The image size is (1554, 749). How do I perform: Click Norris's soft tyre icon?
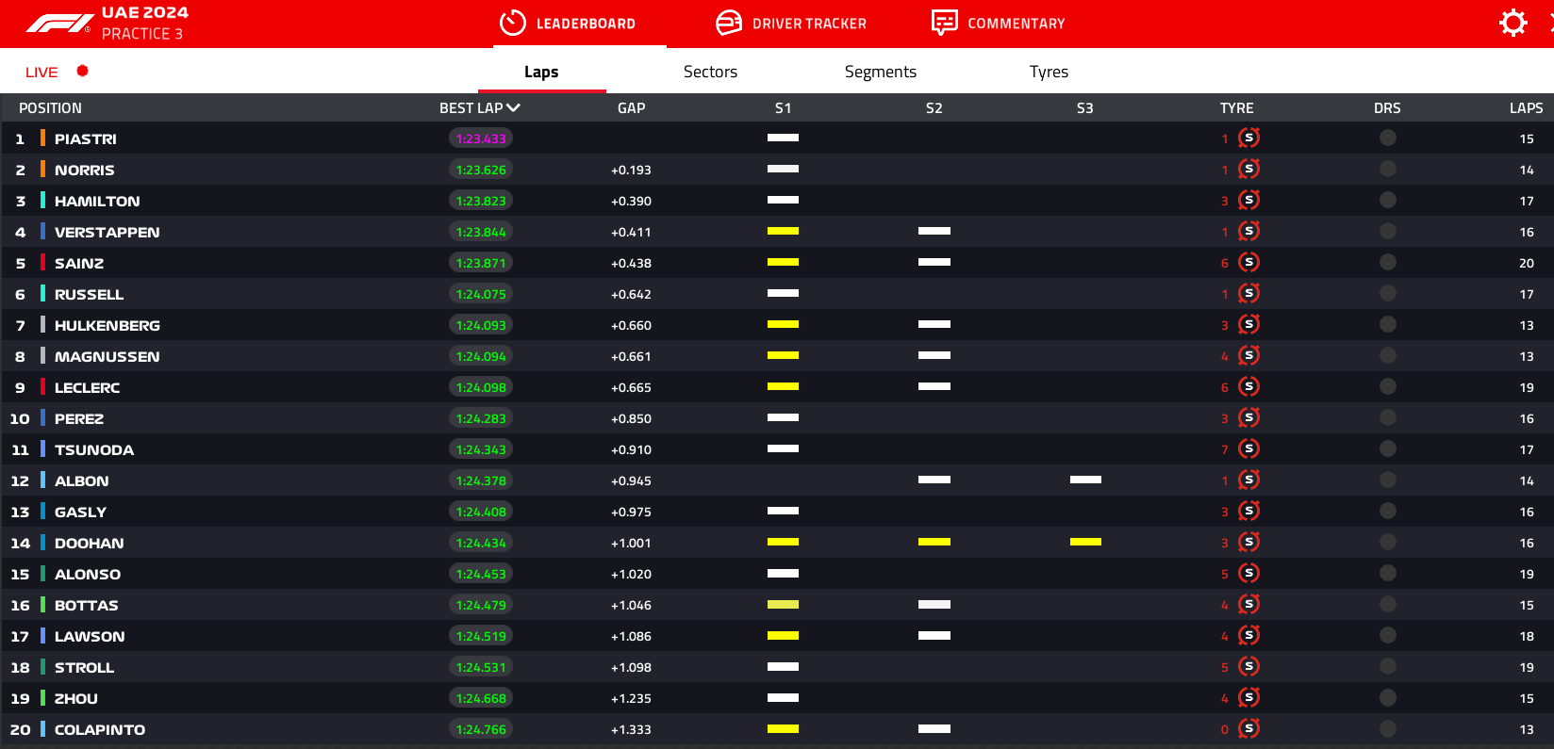click(x=1248, y=169)
